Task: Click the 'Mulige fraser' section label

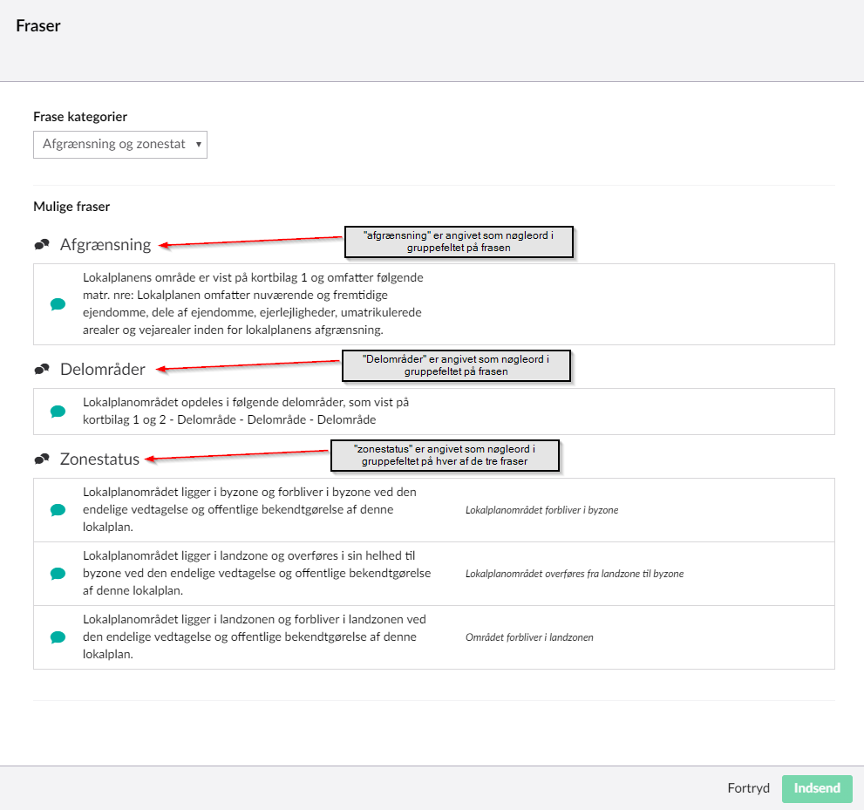Action: coord(71,208)
